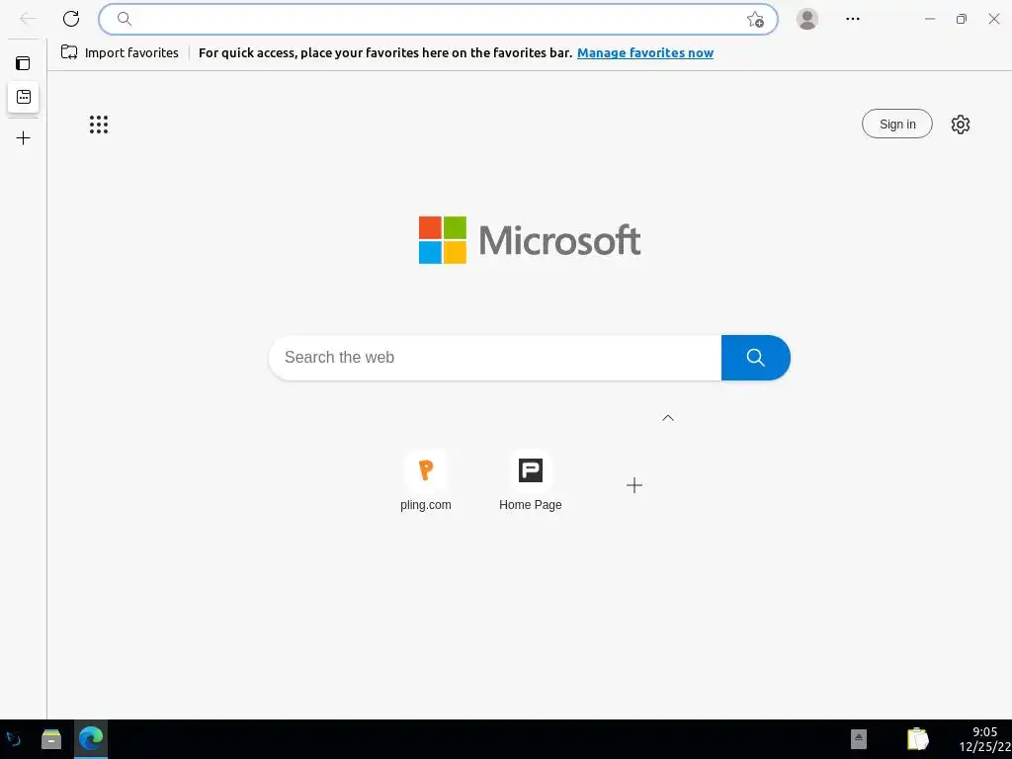Click the taskbar clock 9:05

tap(985, 732)
